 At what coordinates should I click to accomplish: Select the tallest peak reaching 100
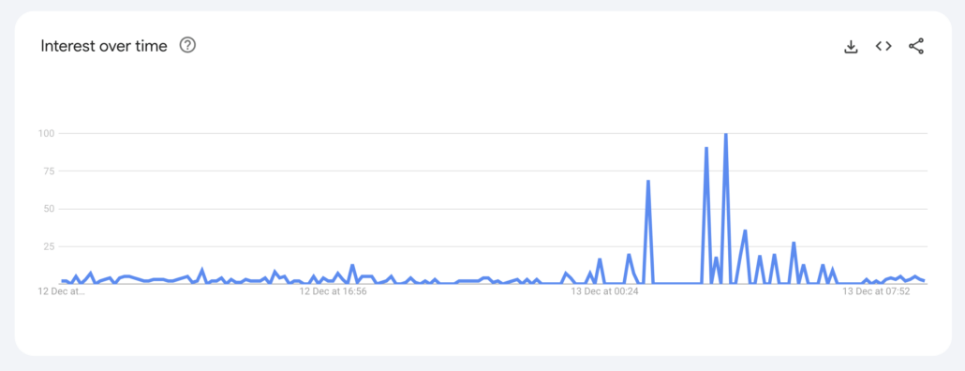[725, 134]
